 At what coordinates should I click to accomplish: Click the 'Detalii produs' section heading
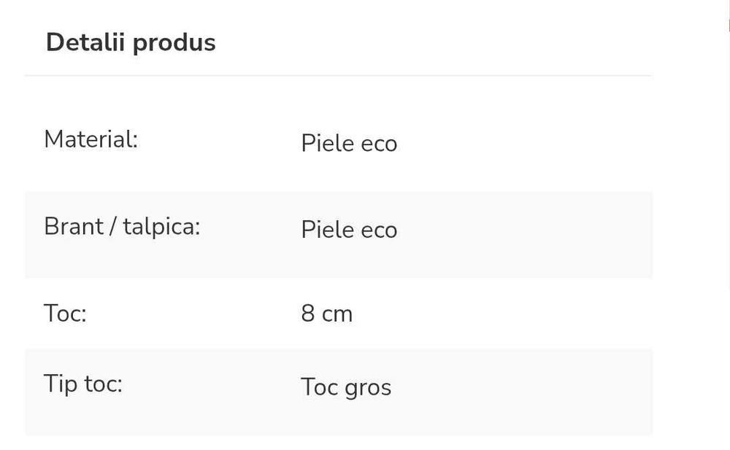pos(131,42)
